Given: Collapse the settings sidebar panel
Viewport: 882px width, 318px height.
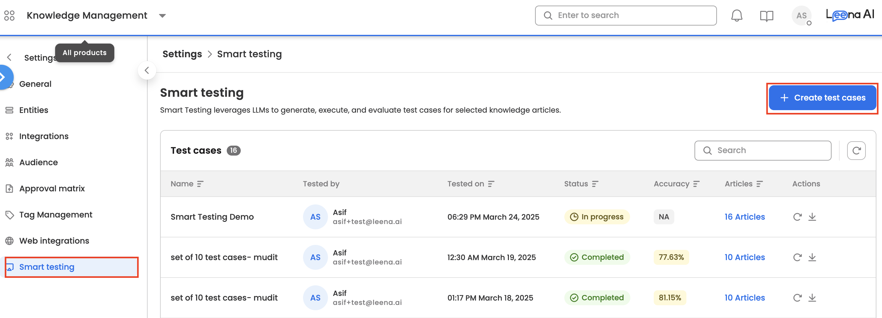Looking at the screenshot, I should tap(147, 70).
